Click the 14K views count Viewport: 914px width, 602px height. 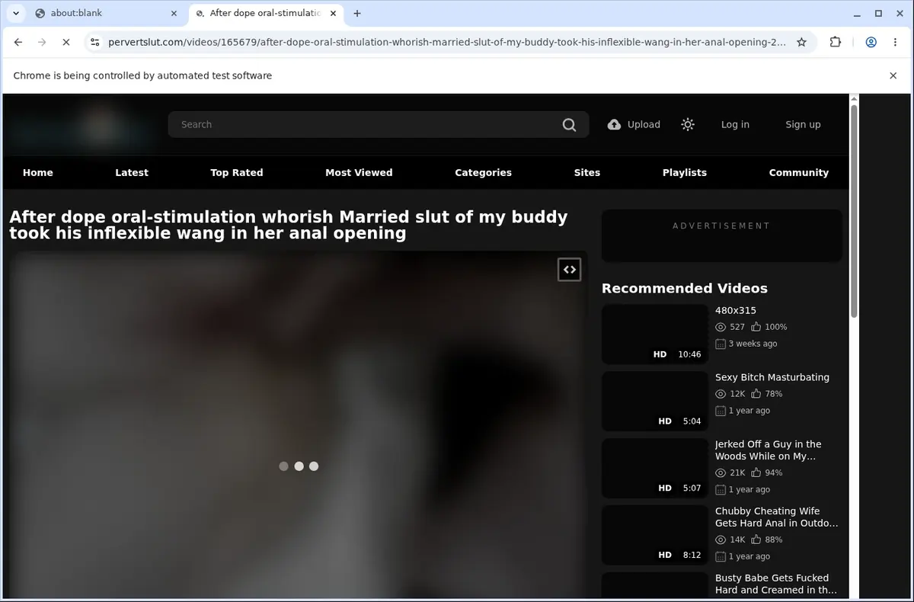(737, 540)
